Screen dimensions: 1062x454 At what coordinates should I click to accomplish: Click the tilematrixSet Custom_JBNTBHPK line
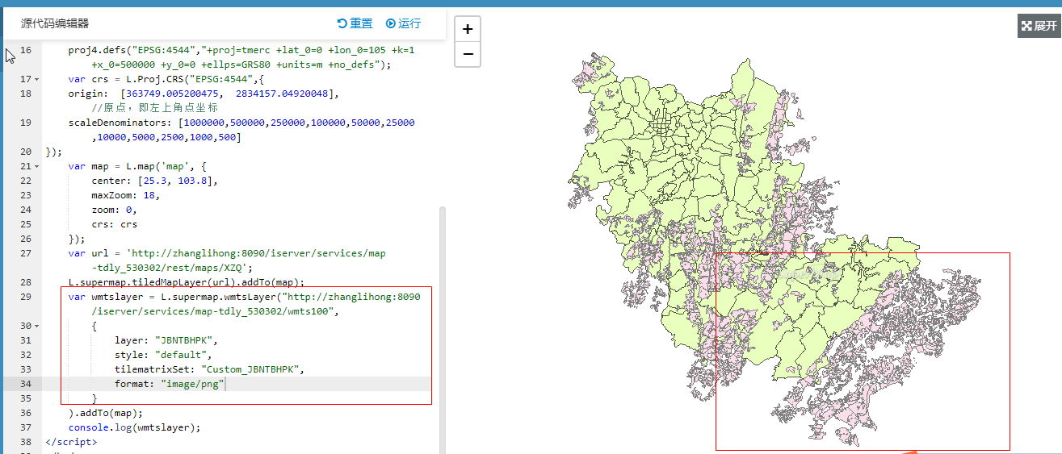pyautogui.click(x=210, y=369)
